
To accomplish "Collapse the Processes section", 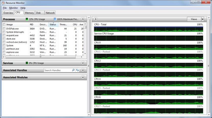I will (x=83, y=19).
